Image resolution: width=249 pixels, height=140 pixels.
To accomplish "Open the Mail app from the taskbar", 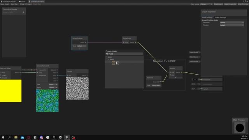I will point(22,137).
